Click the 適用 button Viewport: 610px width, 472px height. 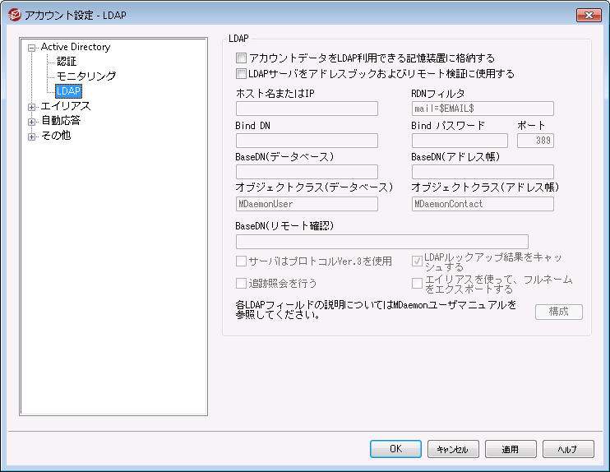coord(511,449)
